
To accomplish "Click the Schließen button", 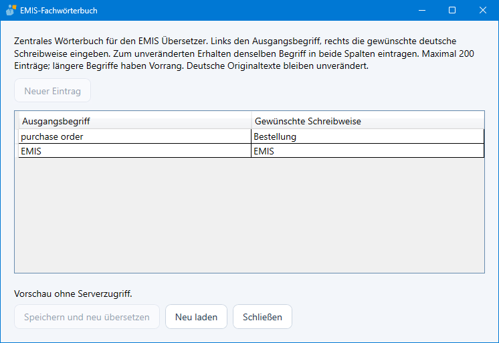I will click(x=263, y=317).
